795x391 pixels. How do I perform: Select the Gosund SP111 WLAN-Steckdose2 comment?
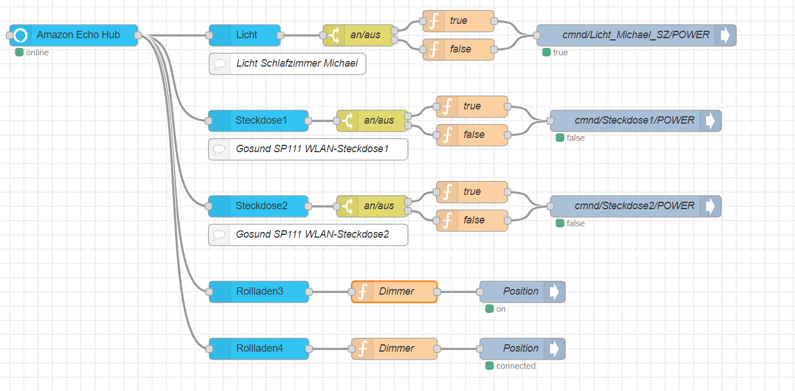tap(308, 235)
